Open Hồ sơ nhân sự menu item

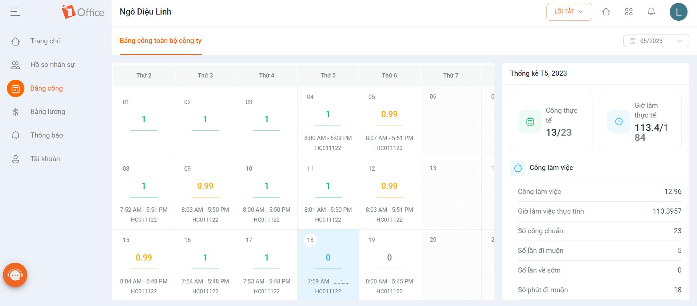pyautogui.click(x=52, y=65)
